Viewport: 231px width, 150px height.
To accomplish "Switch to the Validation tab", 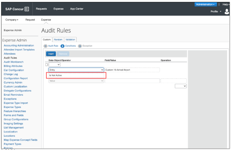I will pos(70,40).
